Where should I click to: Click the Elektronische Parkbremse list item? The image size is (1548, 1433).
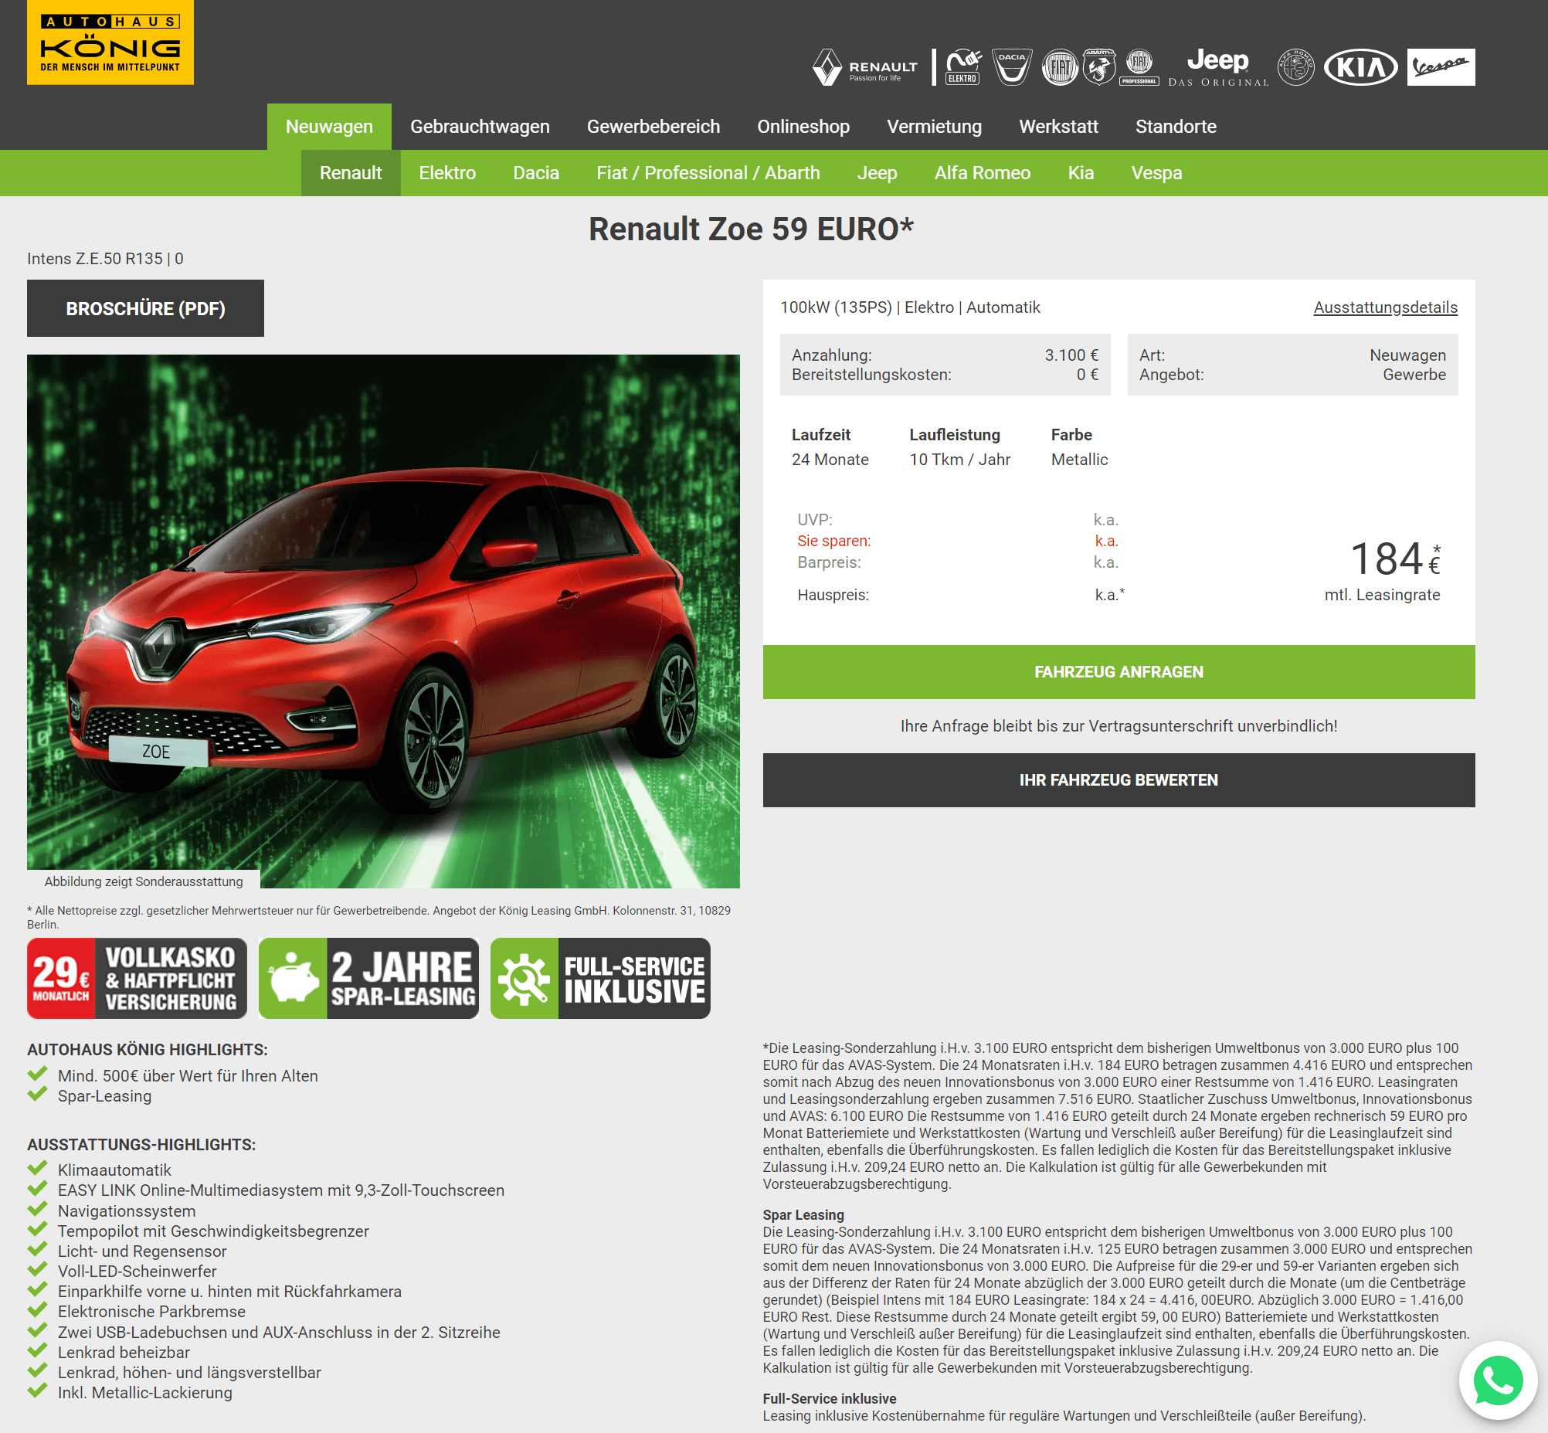pyautogui.click(x=151, y=1312)
